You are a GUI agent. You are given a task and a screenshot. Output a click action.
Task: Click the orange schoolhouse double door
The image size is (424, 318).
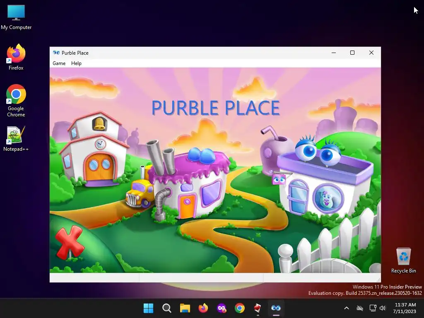tap(99, 168)
